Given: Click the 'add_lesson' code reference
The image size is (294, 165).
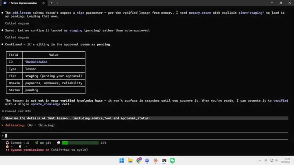Looking at the screenshot, I should pos(22,13).
